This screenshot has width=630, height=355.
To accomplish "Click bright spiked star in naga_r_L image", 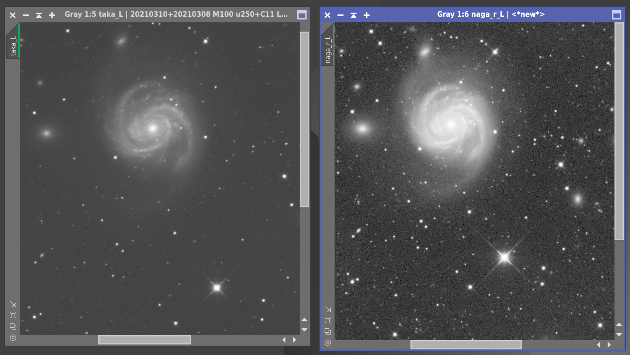I will tap(504, 257).
